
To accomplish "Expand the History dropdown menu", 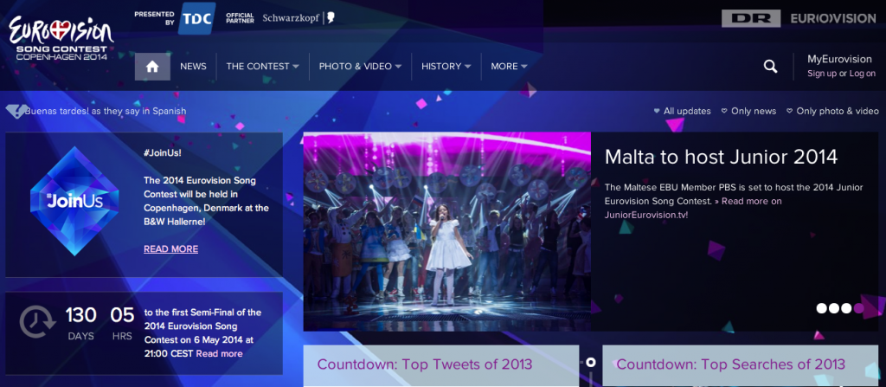I will tap(446, 66).
